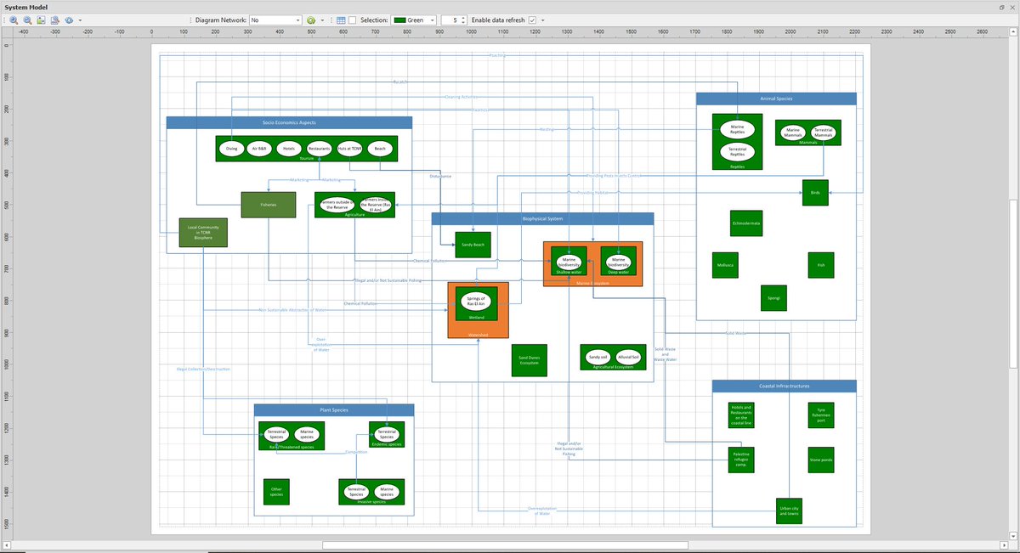
Task: Click the zoom in magnifier icon
Action: pos(14,20)
